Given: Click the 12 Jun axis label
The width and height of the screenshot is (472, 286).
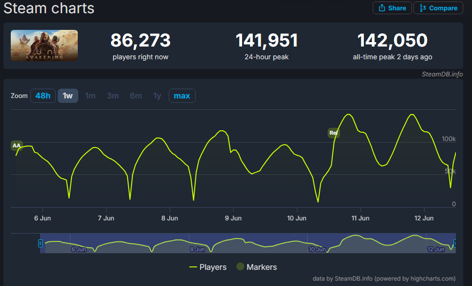Looking at the screenshot, I should tap(424, 218).
